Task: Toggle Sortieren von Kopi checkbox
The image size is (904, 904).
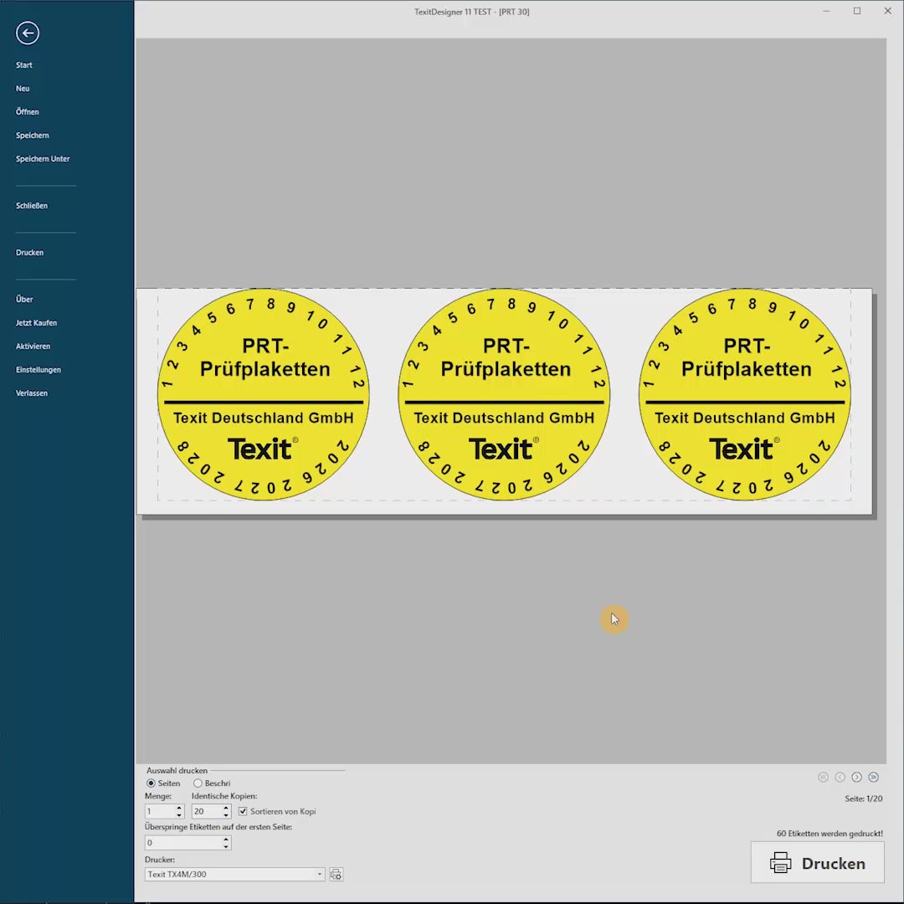Action: tap(243, 811)
